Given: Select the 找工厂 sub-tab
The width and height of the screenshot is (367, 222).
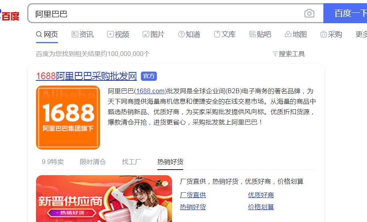Looking at the screenshot, I should point(131,162).
